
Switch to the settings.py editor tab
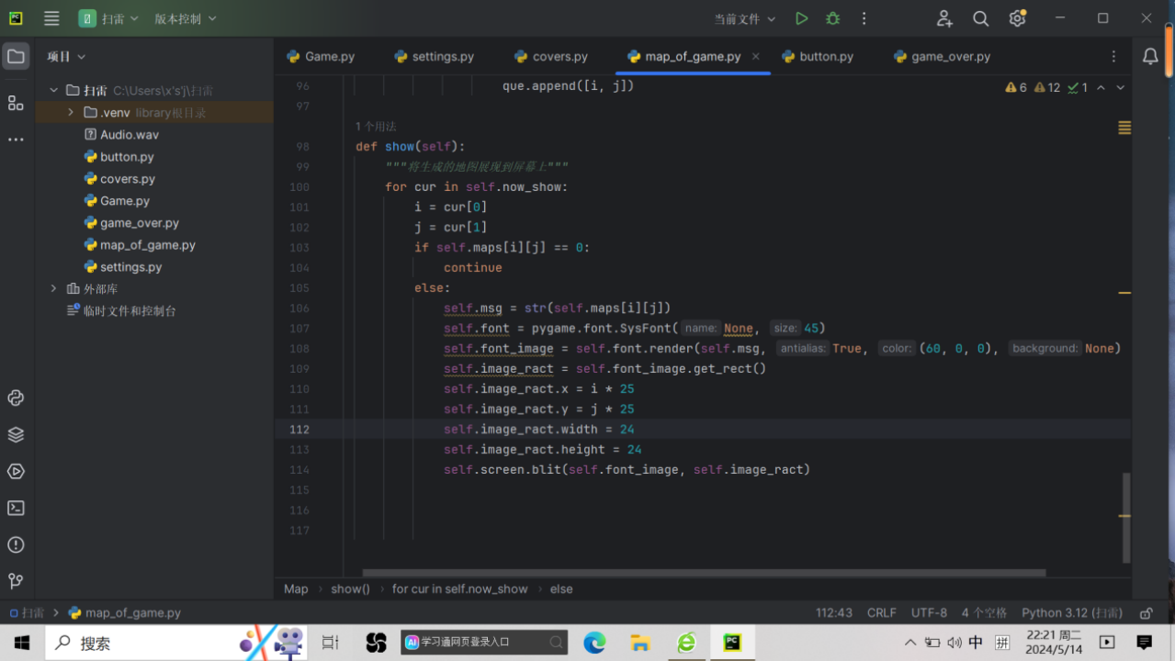434,56
